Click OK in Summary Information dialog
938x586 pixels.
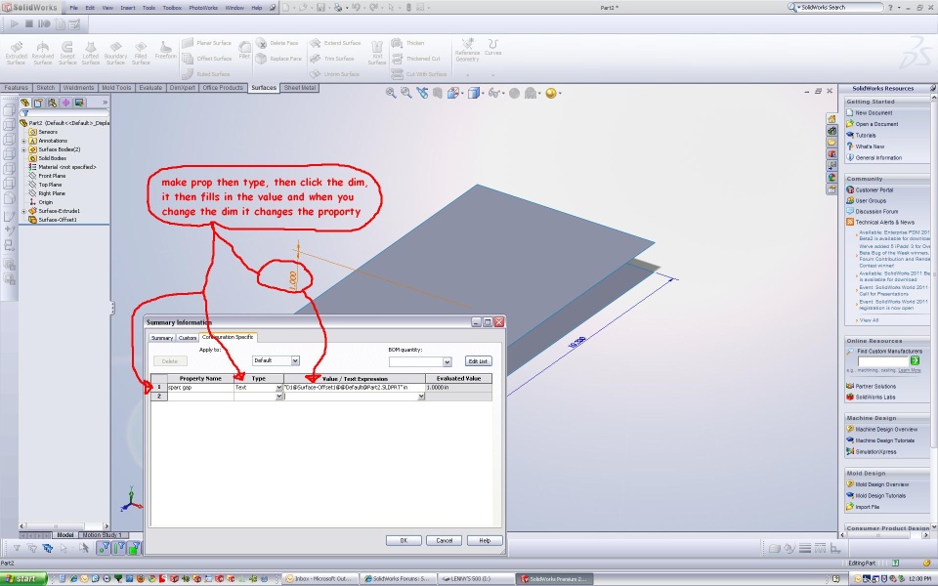(x=404, y=540)
